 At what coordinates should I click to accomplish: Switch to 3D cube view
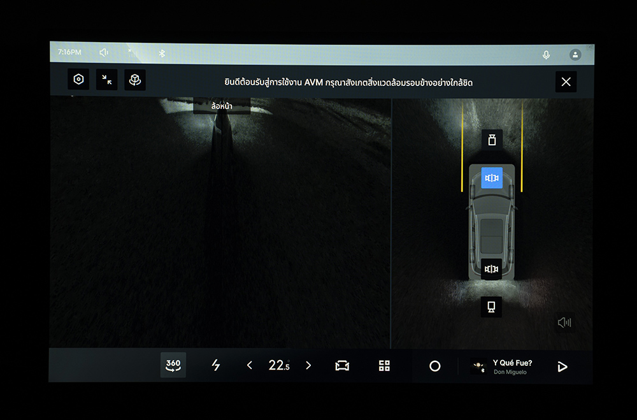tap(135, 80)
